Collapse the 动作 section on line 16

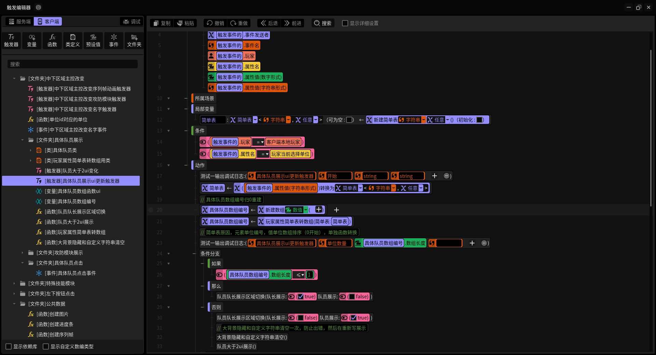168,165
